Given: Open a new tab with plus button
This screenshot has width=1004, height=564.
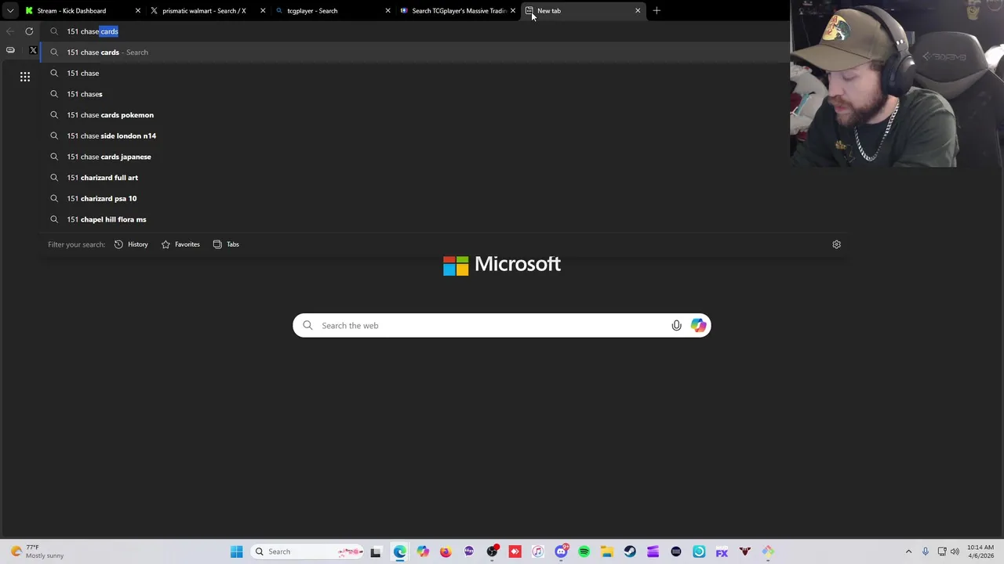Looking at the screenshot, I should coord(657,11).
